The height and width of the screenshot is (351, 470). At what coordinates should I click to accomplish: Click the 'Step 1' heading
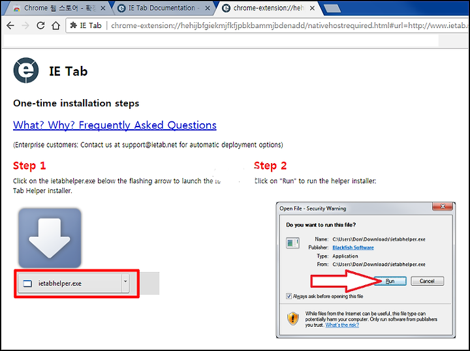(29, 166)
